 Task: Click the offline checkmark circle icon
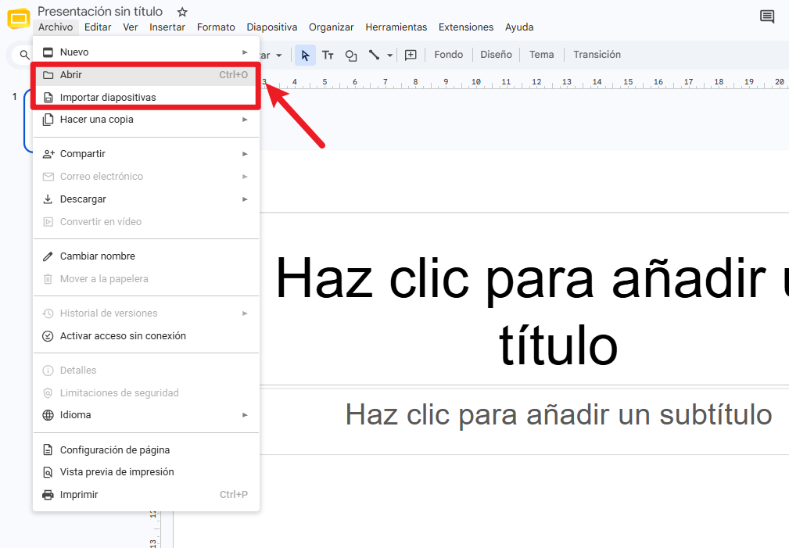tap(48, 336)
